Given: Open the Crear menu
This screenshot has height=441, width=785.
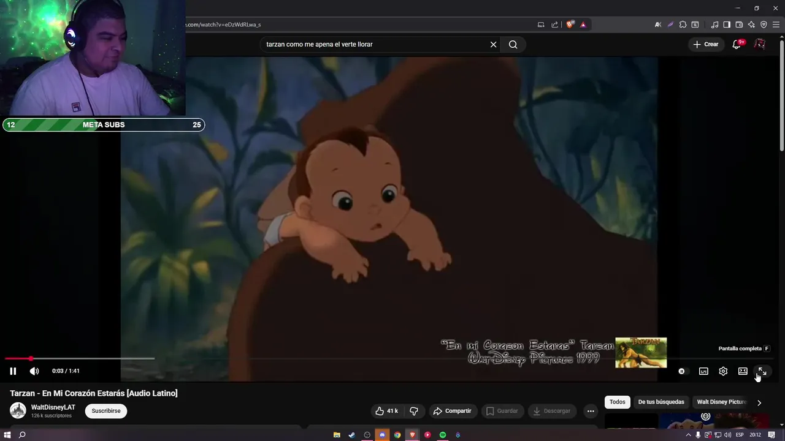Looking at the screenshot, I should click(705, 44).
